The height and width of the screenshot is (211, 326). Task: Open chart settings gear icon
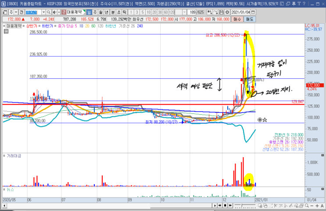[227, 12]
